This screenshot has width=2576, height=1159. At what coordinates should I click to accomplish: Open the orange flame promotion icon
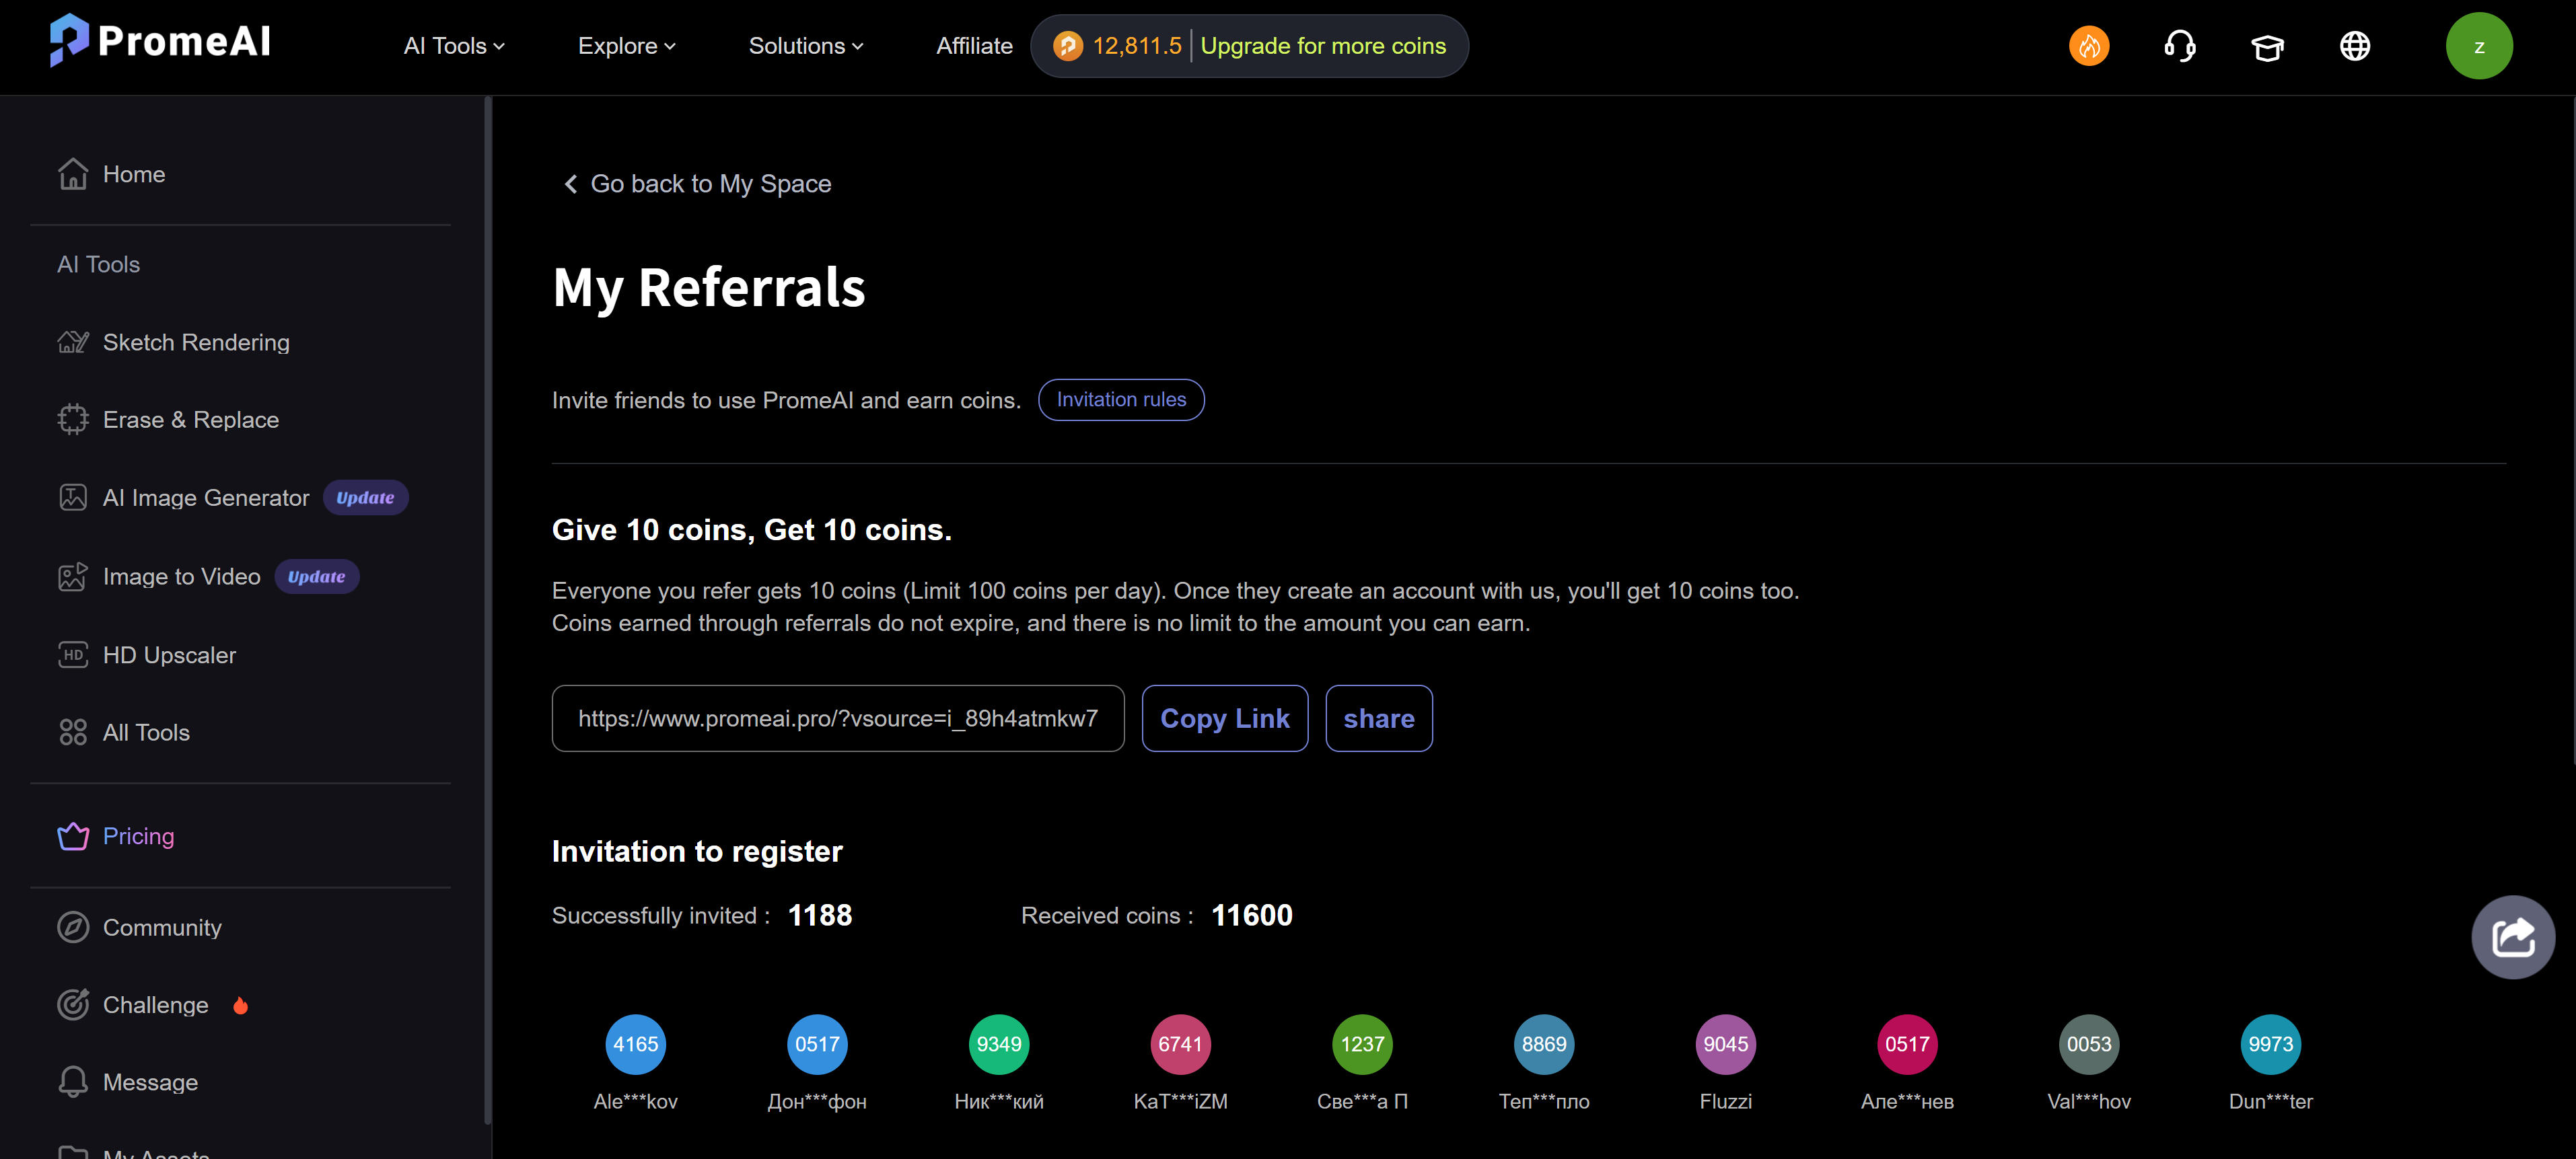pyautogui.click(x=2088, y=46)
